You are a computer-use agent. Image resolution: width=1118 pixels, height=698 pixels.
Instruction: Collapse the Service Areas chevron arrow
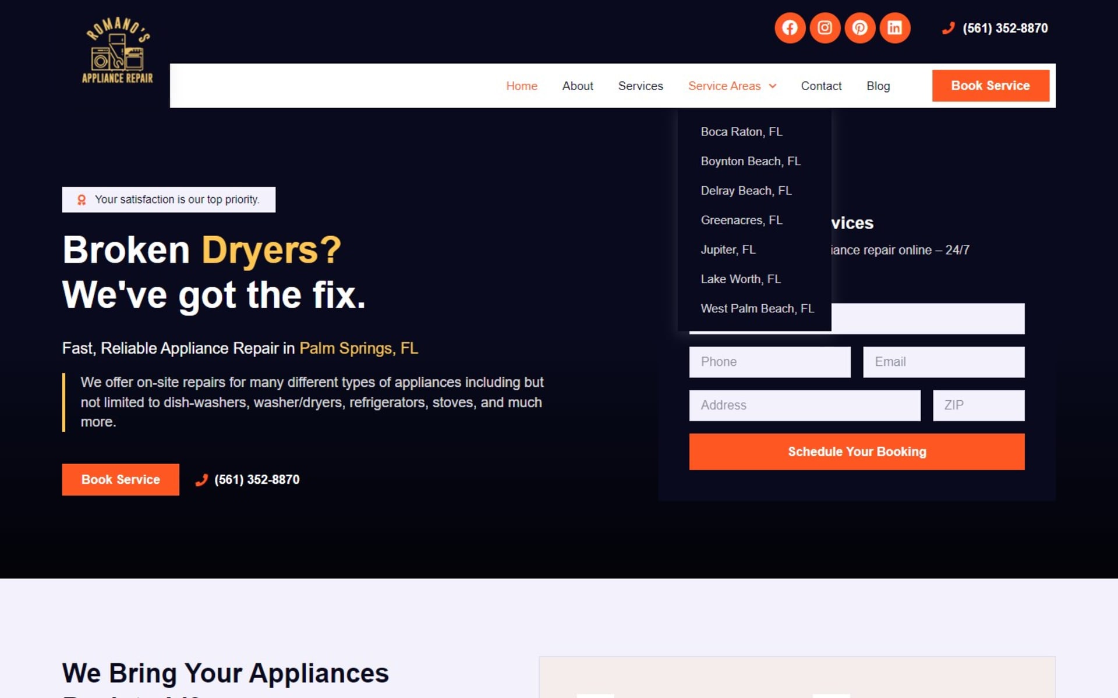coord(773,86)
